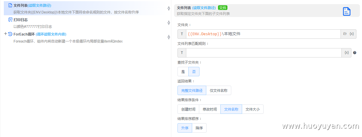Click the 结果排序条件 label
Viewport: 362px width, 137px height.
click(190, 100)
